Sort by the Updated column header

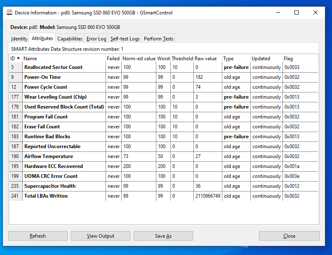click(266, 59)
